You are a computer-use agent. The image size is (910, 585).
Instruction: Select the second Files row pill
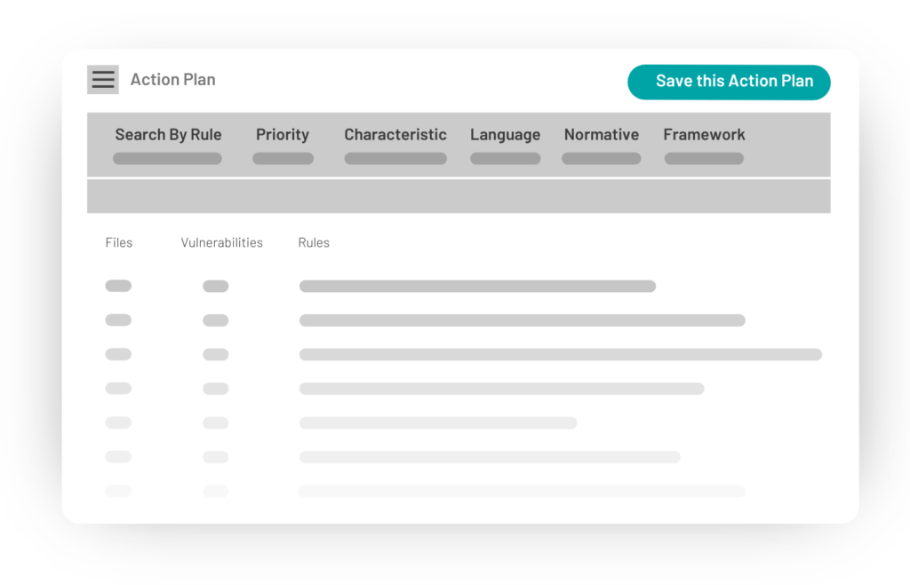click(118, 320)
